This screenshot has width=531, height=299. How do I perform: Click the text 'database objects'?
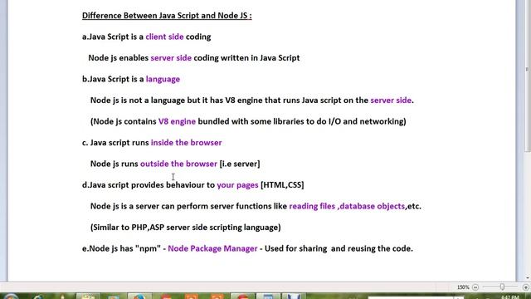point(372,207)
